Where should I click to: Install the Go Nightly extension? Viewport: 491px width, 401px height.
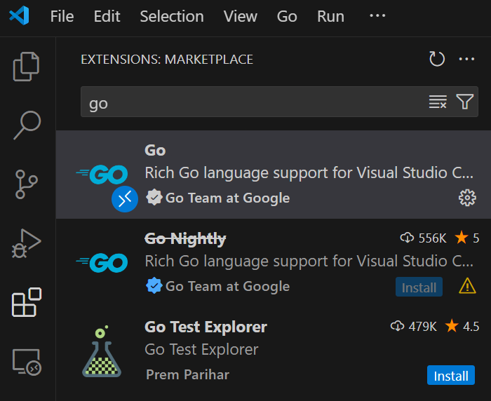pos(419,287)
